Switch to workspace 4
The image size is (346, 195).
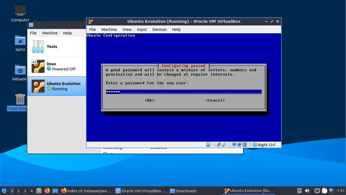(32, 191)
